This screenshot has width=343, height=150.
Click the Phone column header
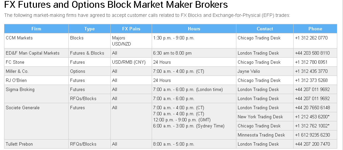(x=315, y=29)
